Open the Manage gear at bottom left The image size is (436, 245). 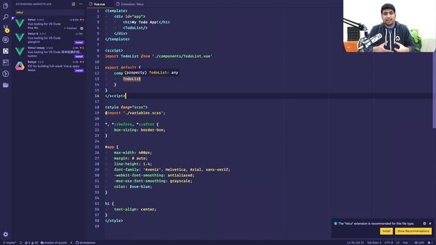pyautogui.click(x=5, y=234)
